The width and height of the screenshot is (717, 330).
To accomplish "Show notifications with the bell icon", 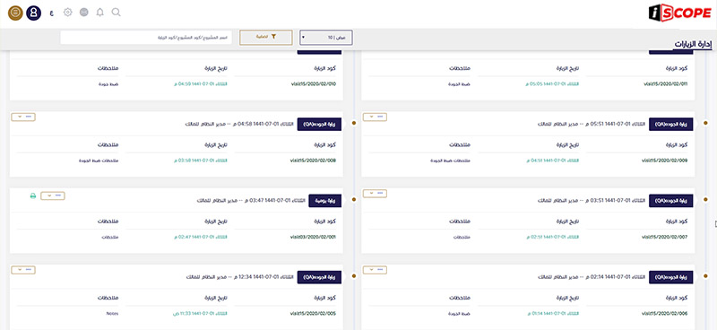I will (100, 13).
